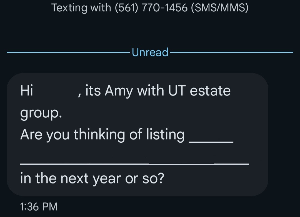Click the long redacted address underline
The image size is (300, 217).
coord(134,164)
